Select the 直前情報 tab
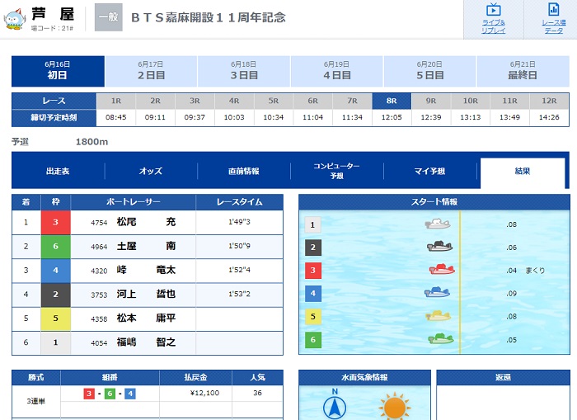This screenshot has width=577, height=420. [x=244, y=171]
